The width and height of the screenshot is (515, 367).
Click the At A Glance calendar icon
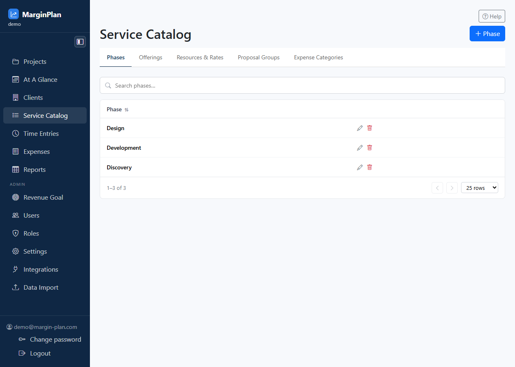tap(16, 79)
